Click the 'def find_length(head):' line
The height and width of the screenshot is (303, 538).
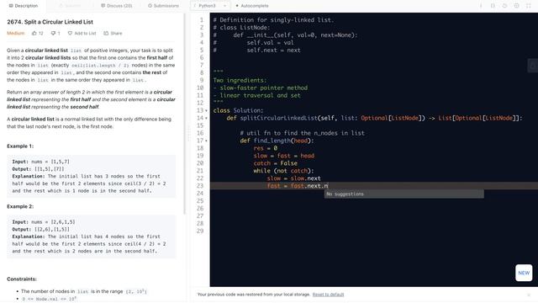(277, 141)
